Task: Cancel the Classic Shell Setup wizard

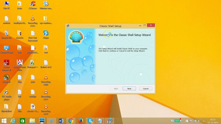Action: coord(146,89)
